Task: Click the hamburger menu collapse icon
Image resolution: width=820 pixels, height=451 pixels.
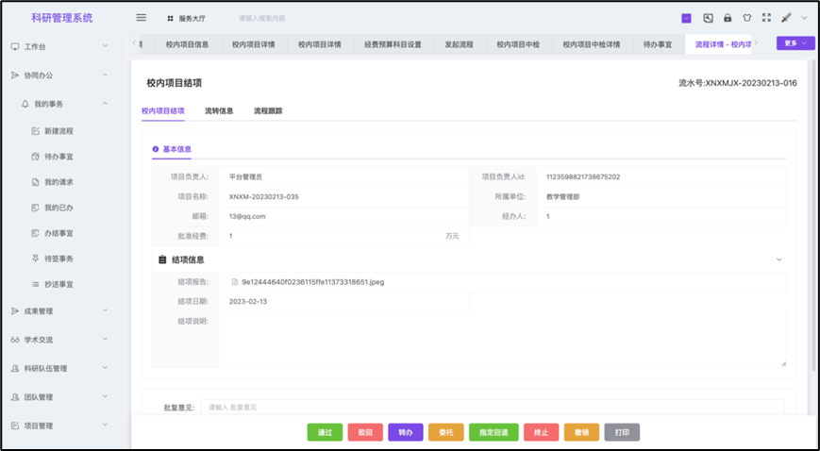Action: click(142, 18)
